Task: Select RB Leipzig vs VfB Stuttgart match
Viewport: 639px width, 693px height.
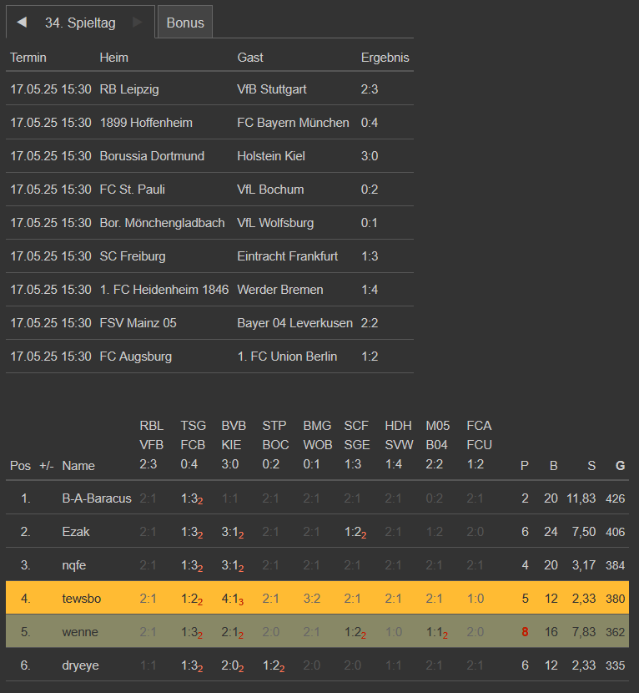Action: pyautogui.click(x=129, y=89)
